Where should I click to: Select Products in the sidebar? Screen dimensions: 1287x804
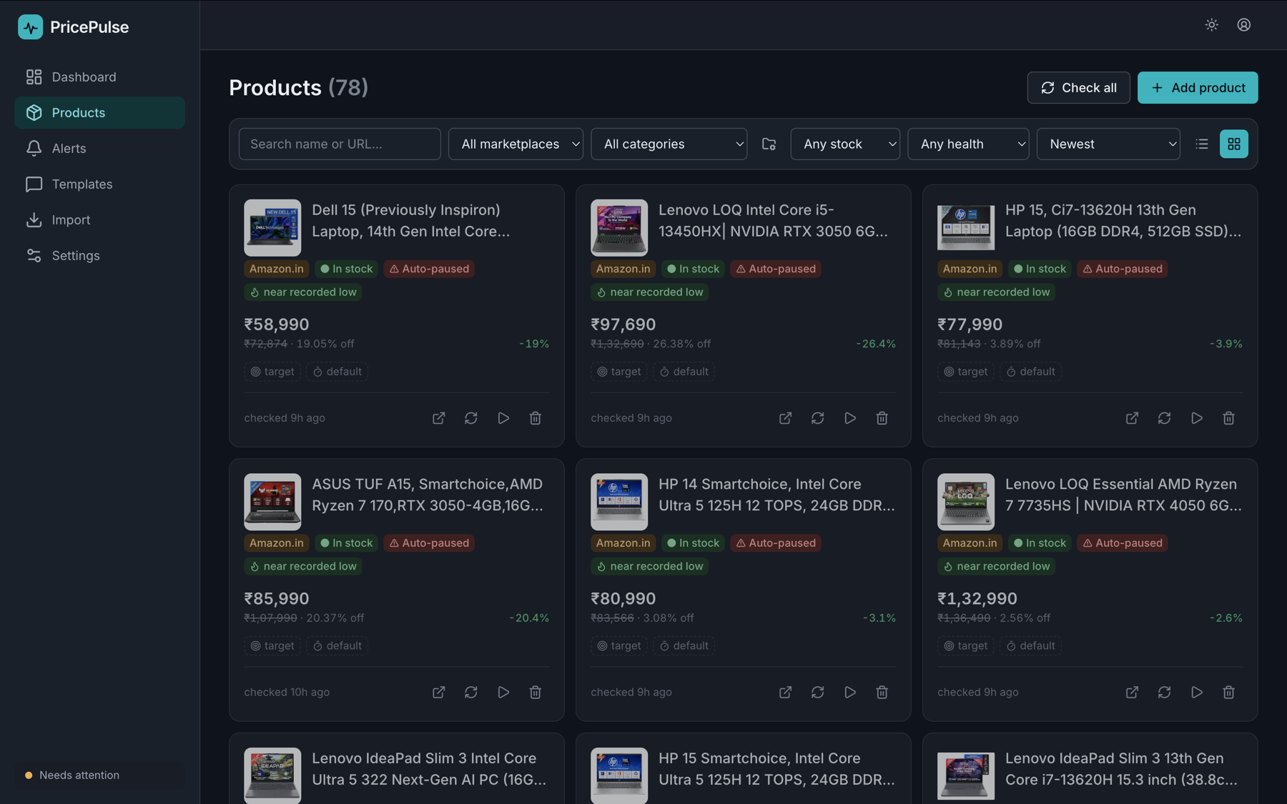pyautogui.click(x=99, y=112)
